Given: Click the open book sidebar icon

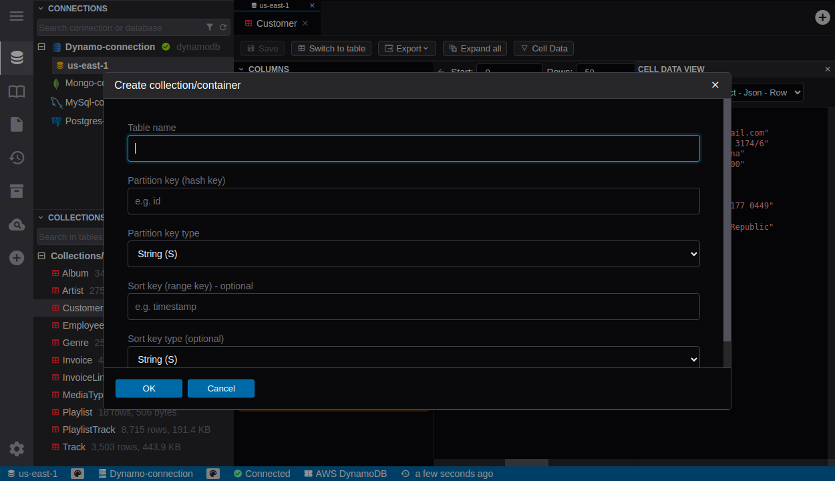Looking at the screenshot, I should click(17, 92).
